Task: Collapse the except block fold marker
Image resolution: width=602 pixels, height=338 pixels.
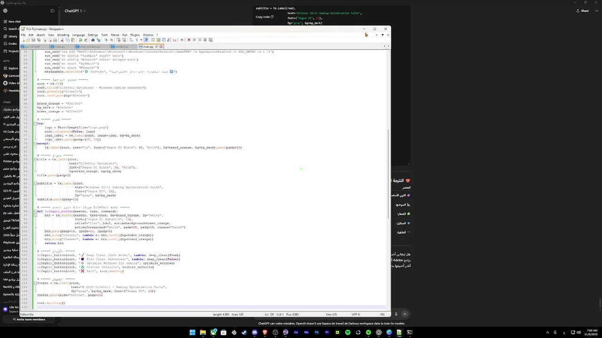Action: (x=35, y=143)
